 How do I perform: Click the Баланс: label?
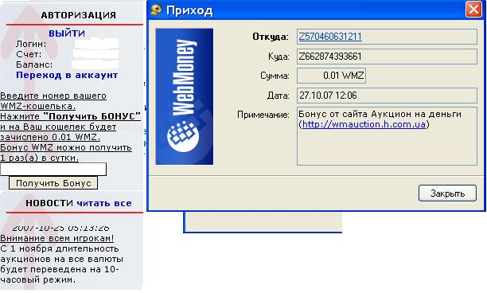34,64
